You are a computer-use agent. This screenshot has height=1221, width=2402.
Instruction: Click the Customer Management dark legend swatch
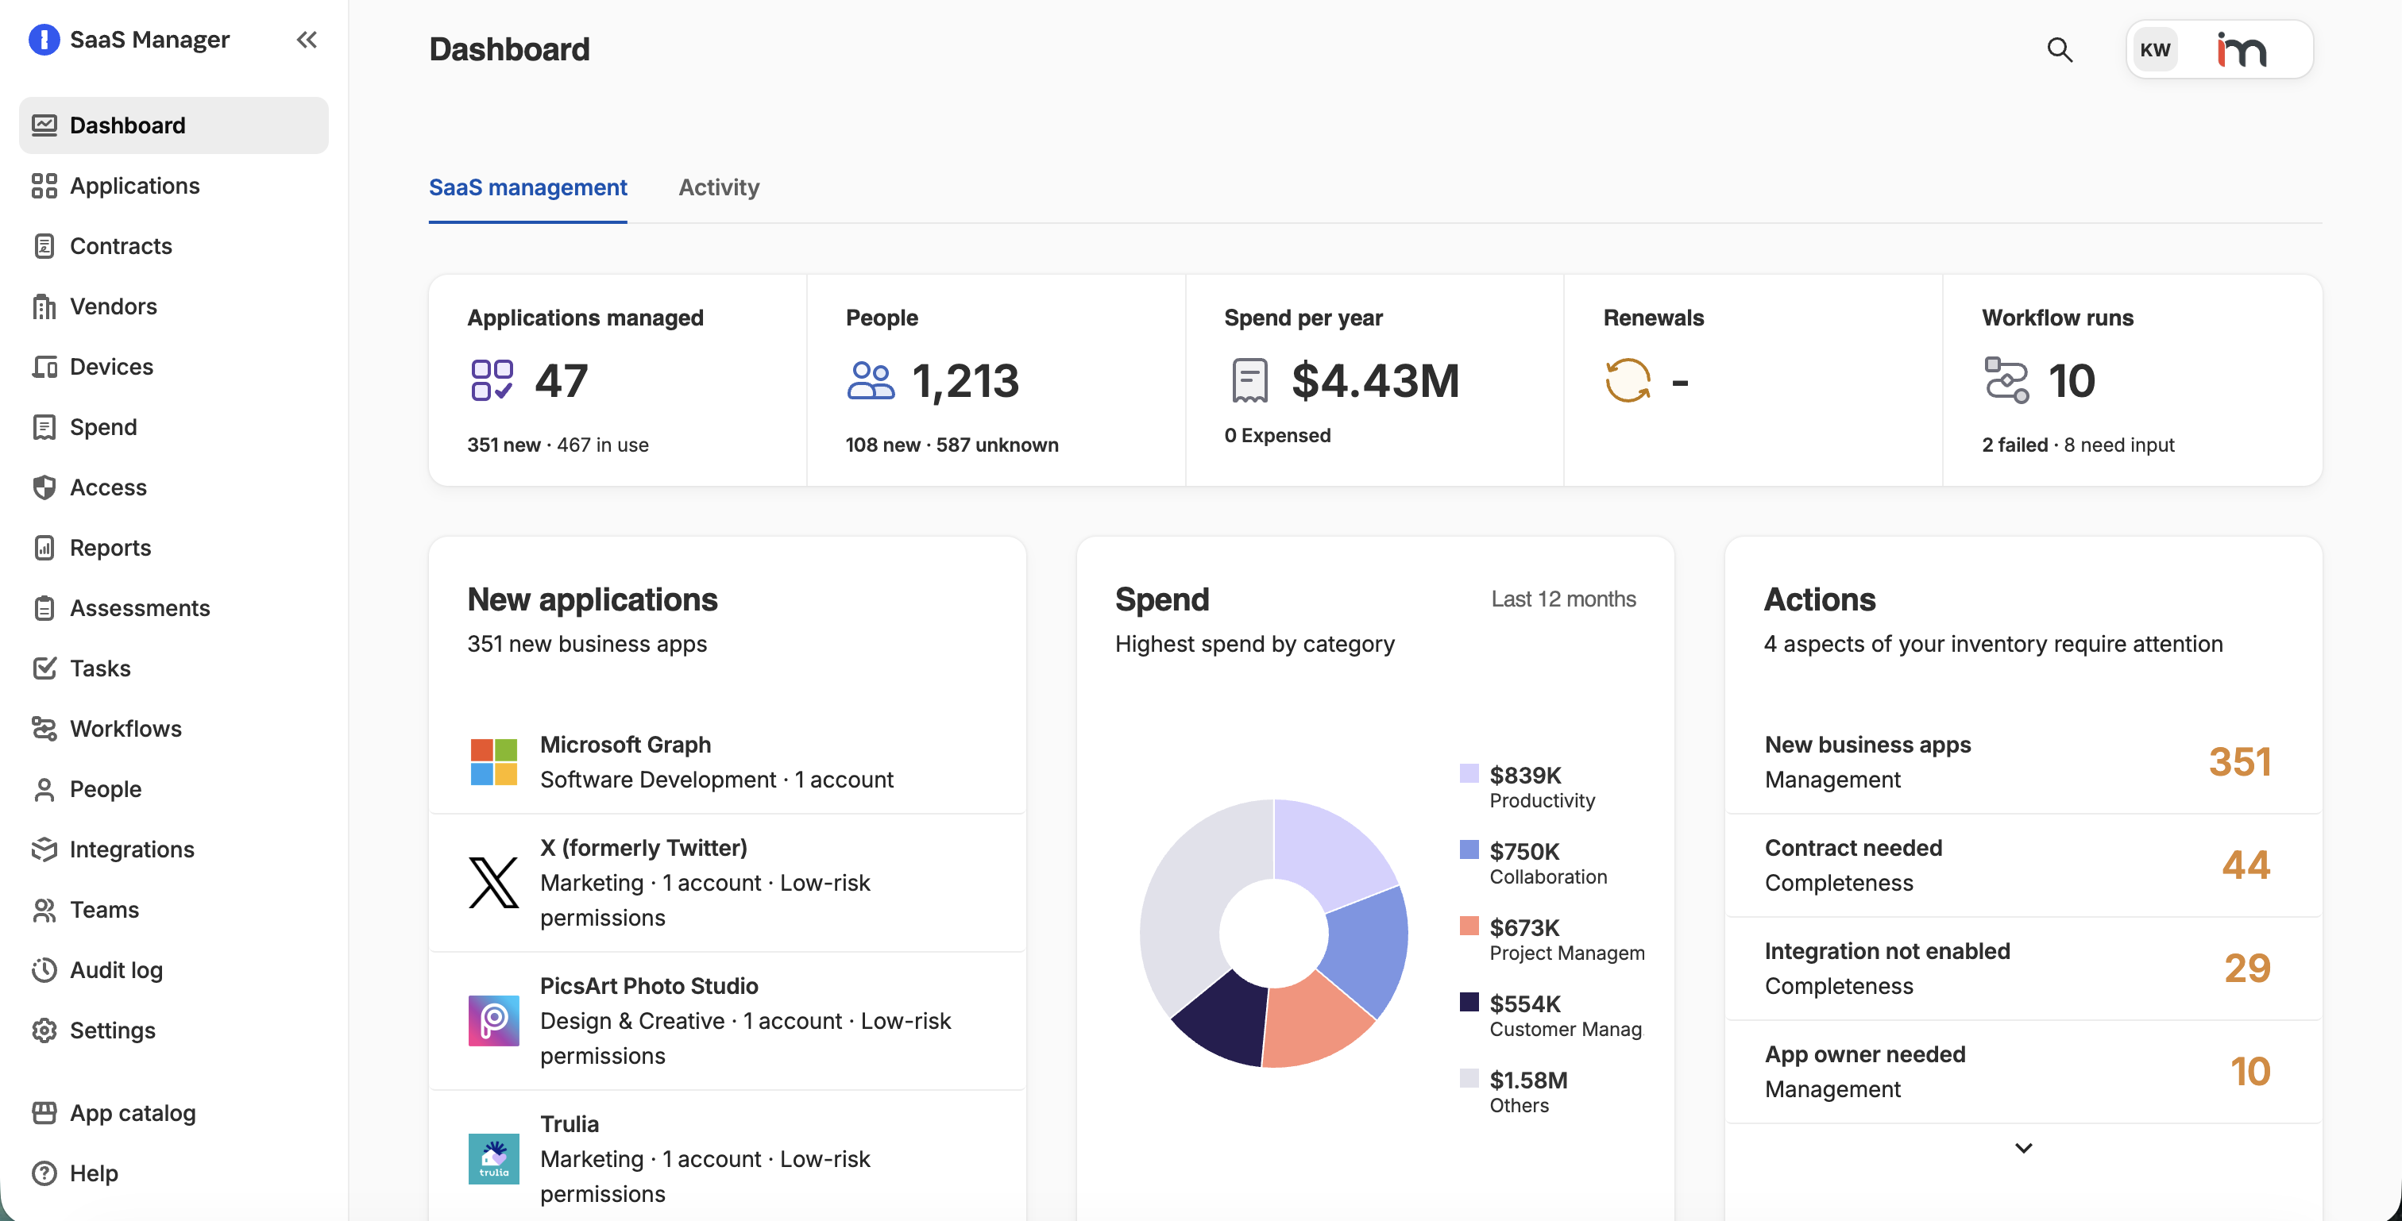1469,1002
